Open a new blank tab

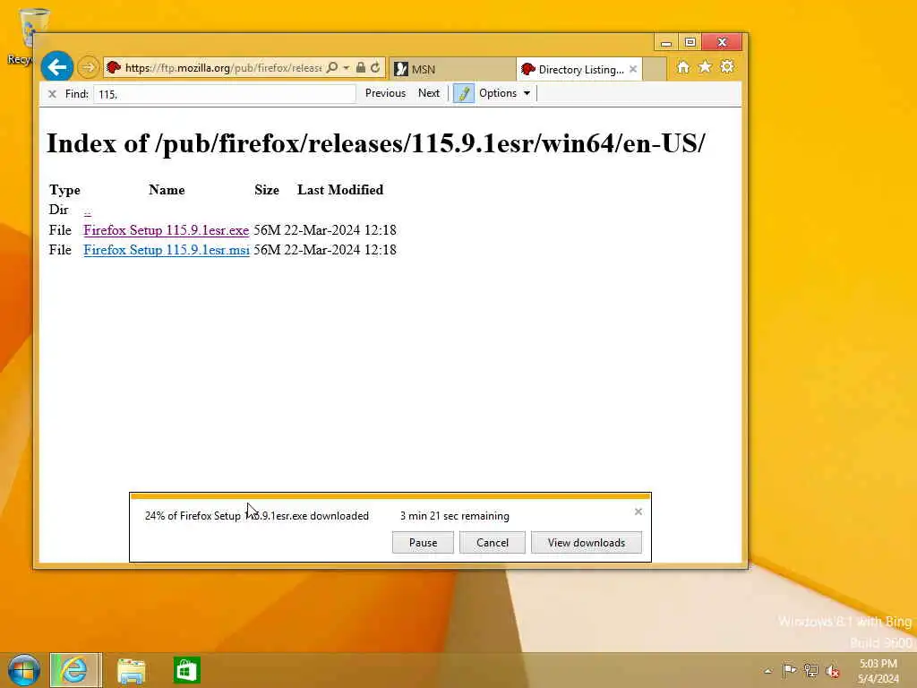pyautogui.click(x=655, y=69)
